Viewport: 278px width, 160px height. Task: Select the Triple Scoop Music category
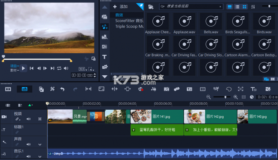(130, 27)
